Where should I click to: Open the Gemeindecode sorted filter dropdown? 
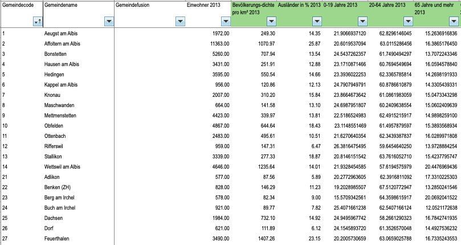38,21
